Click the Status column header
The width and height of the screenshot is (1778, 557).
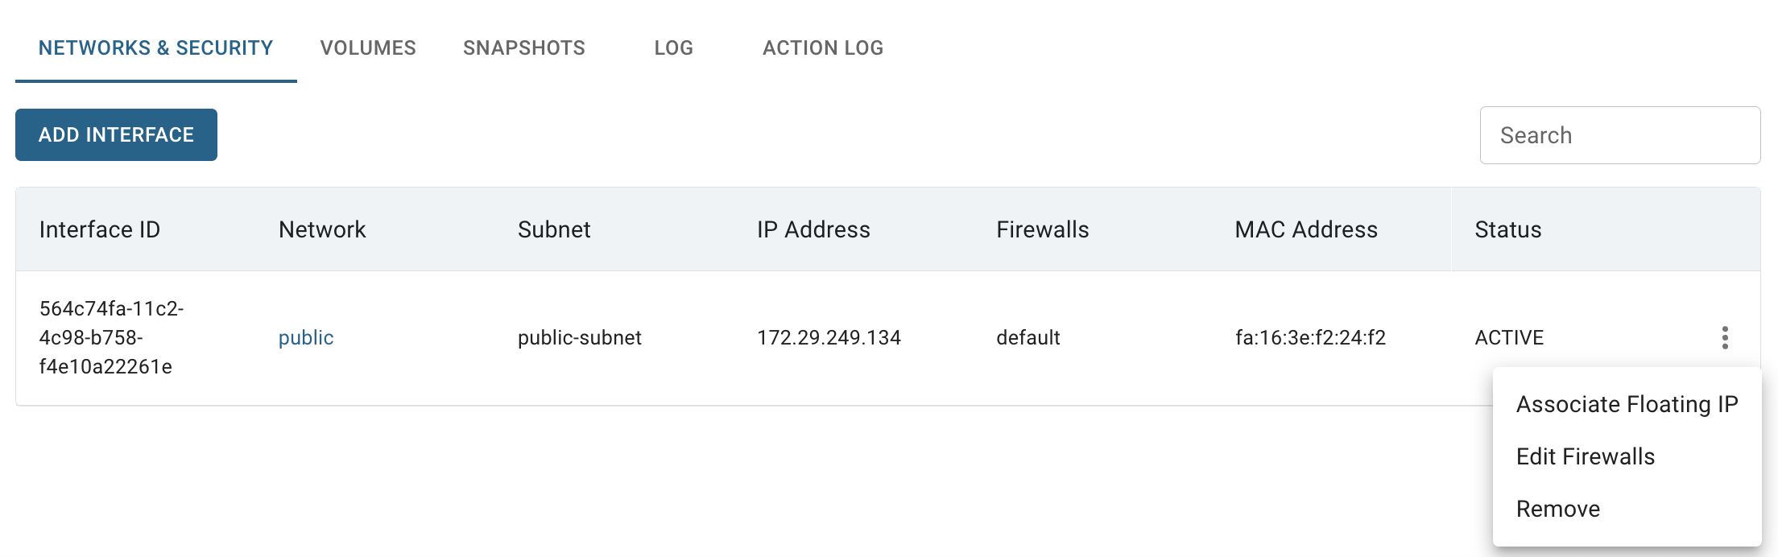point(1508,229)
